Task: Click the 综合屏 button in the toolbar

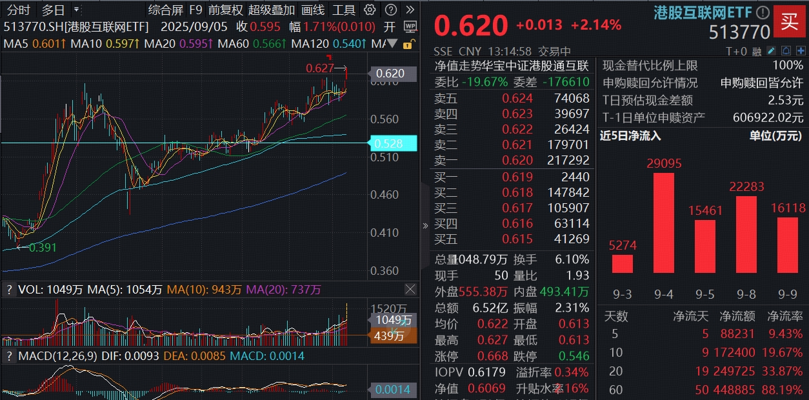Action: click(166, 10)
